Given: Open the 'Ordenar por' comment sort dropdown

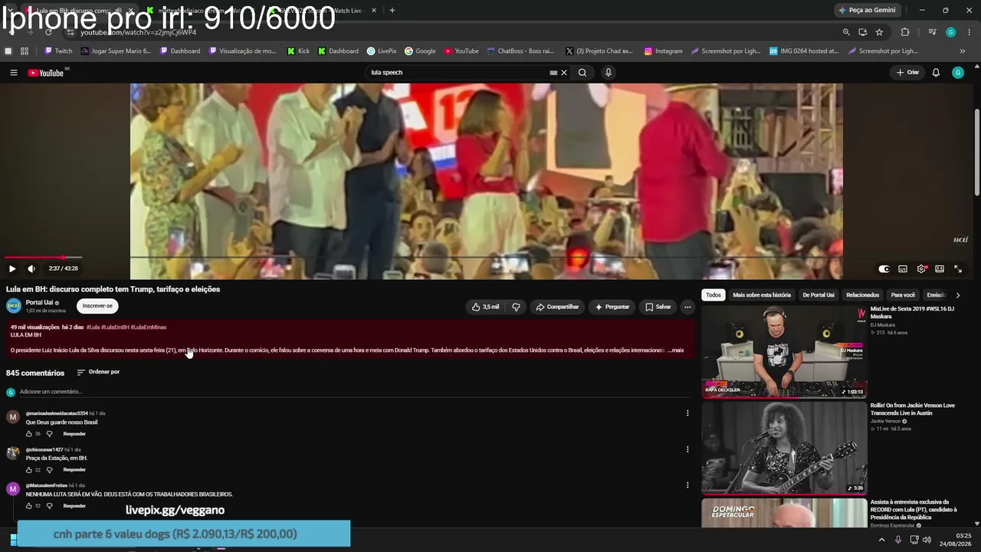Looking at the screenshot, I should coord(98,373).
